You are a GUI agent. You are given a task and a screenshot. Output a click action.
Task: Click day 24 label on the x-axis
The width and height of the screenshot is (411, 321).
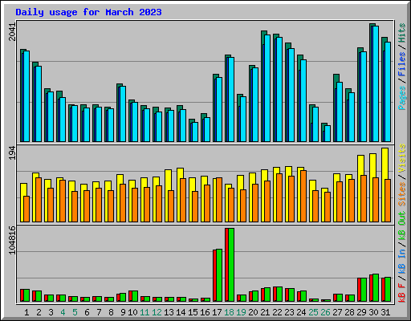pos(301,312)
